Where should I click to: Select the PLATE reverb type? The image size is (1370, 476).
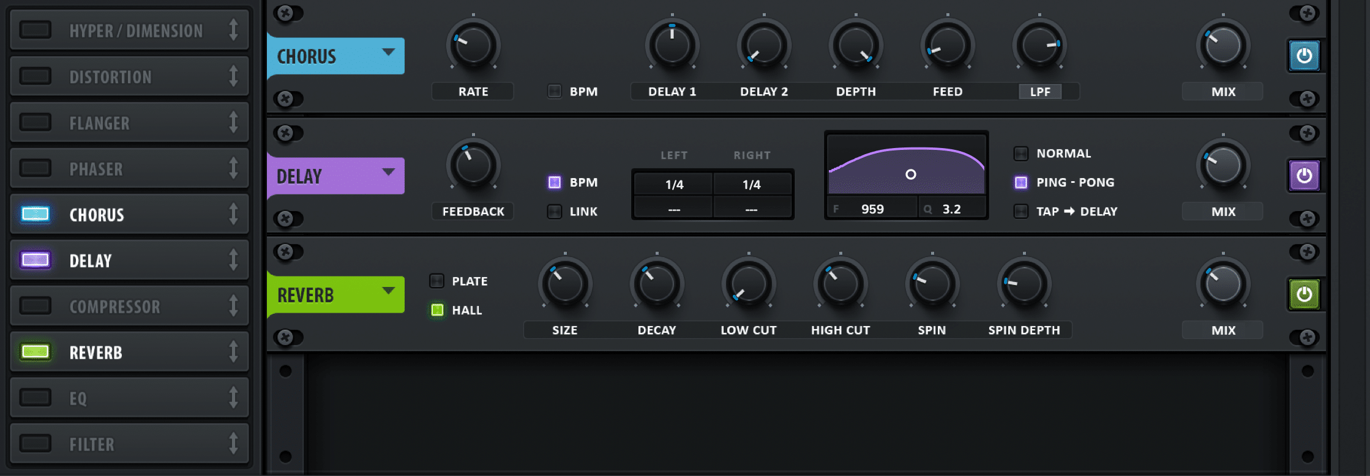[437, 281]
